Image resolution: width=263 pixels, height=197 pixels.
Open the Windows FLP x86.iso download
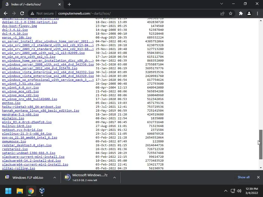(x=28, y=178)
